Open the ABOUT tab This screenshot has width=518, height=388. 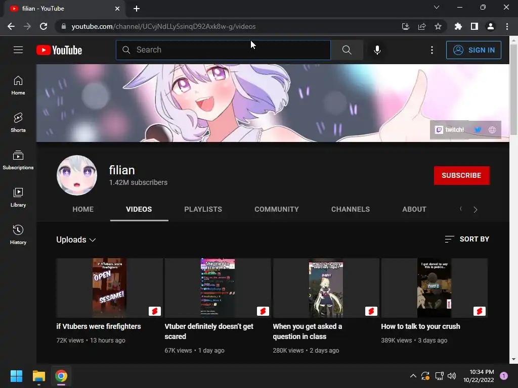(414, 209)
